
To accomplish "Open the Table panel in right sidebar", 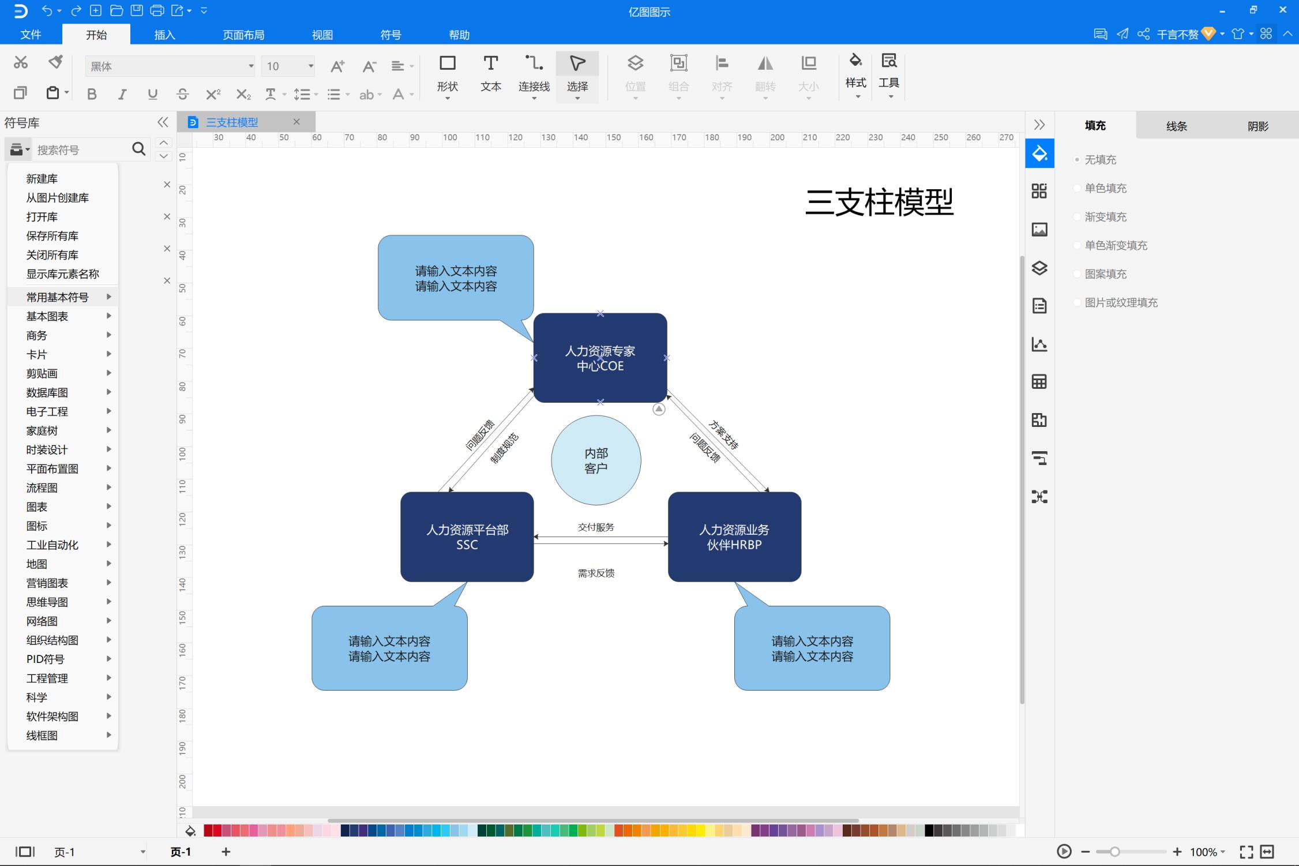I will point(1039,382).
